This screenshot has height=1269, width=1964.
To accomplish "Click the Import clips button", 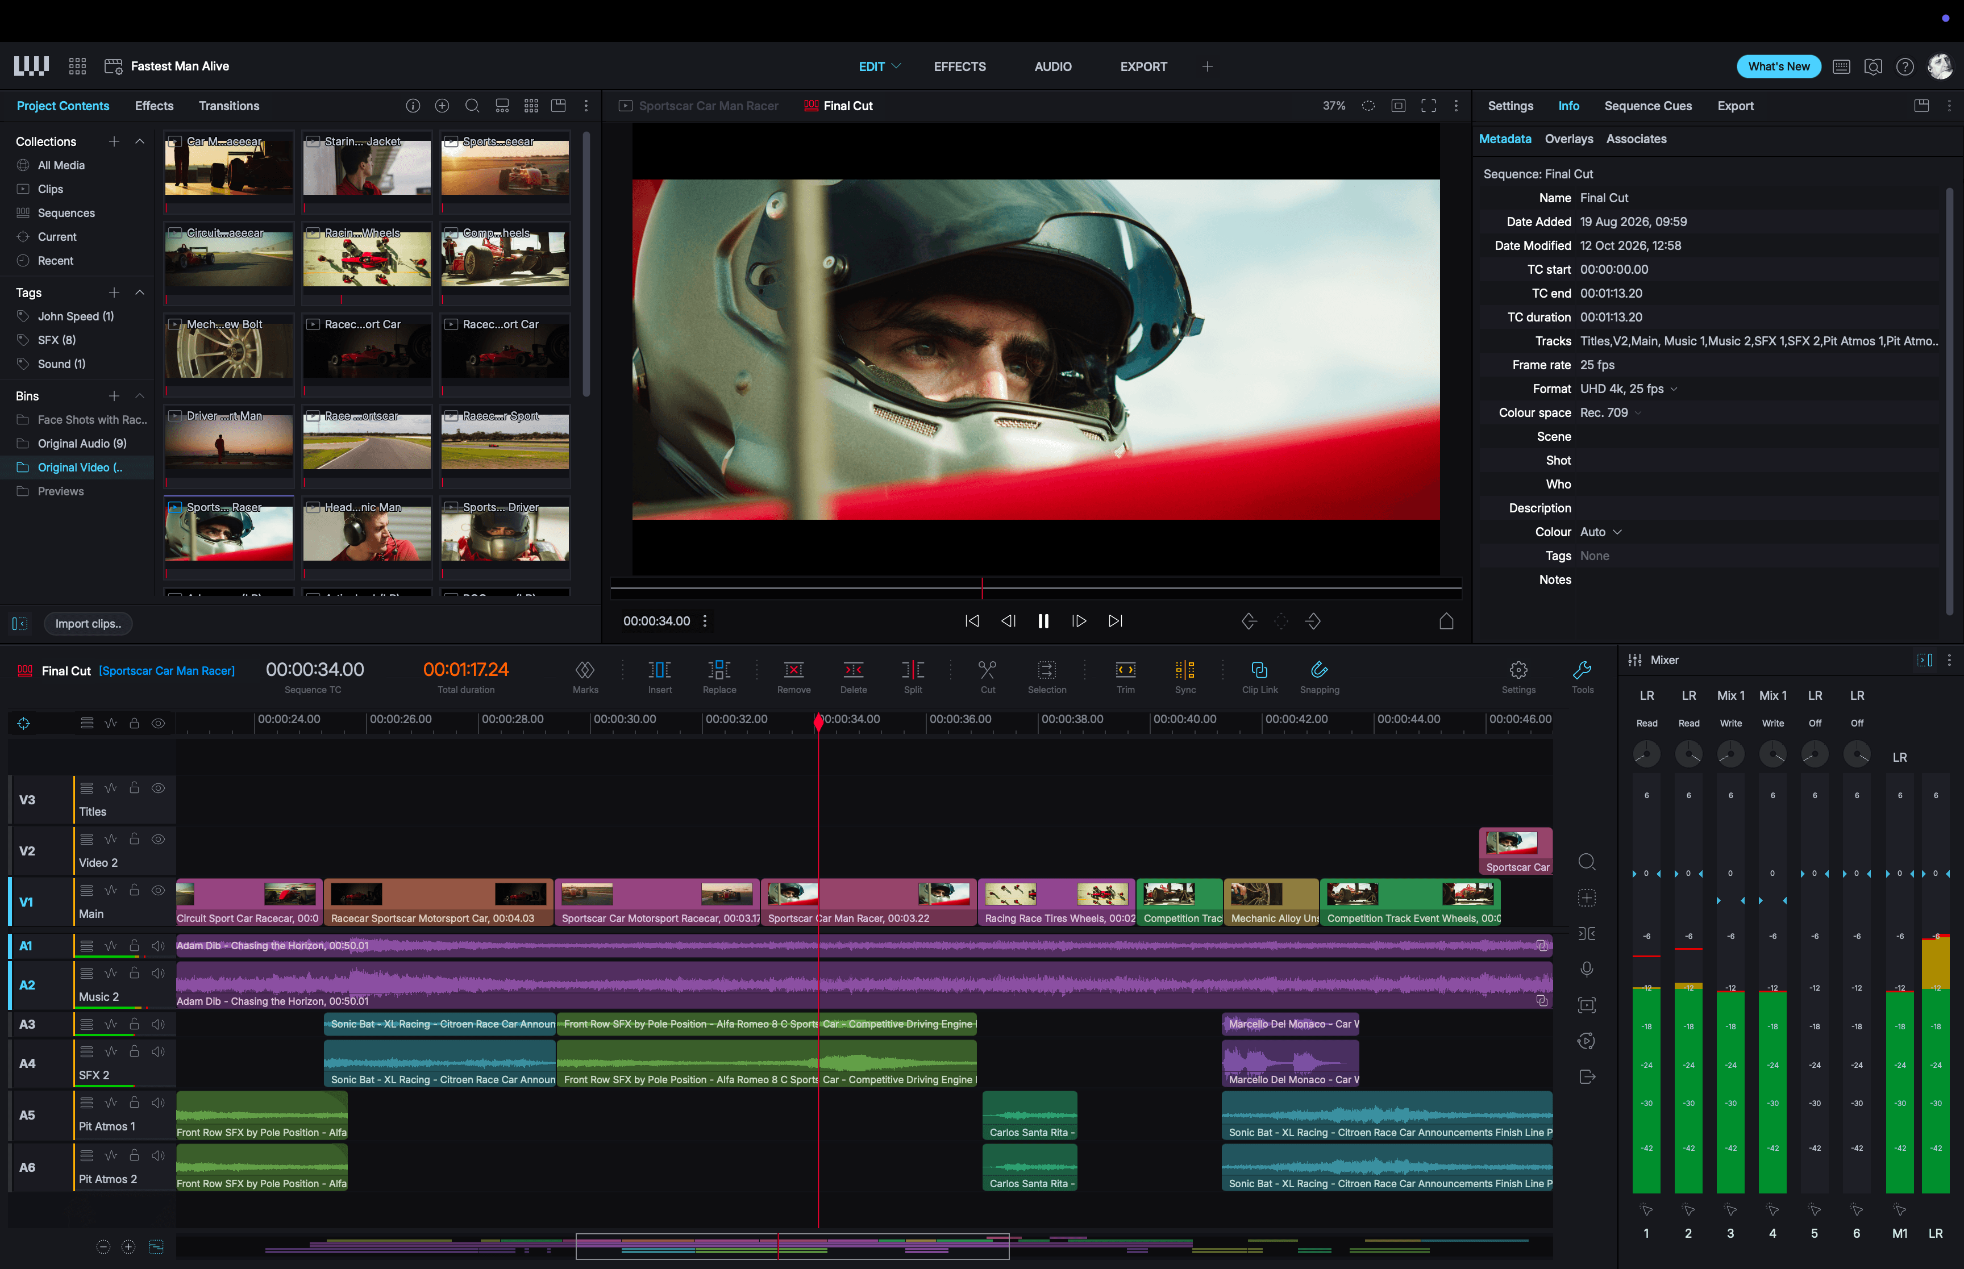I will 88,624.
